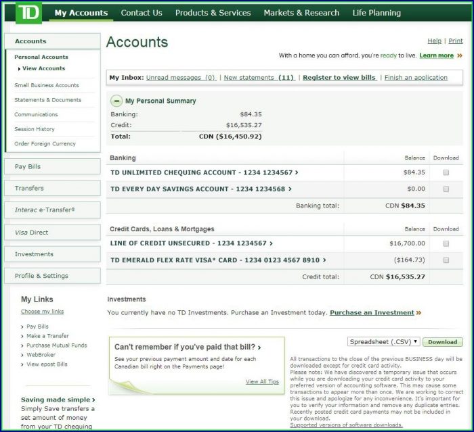474x432 pixels.
Task: Open Markets & Research menu
Action: pos(301,13)
